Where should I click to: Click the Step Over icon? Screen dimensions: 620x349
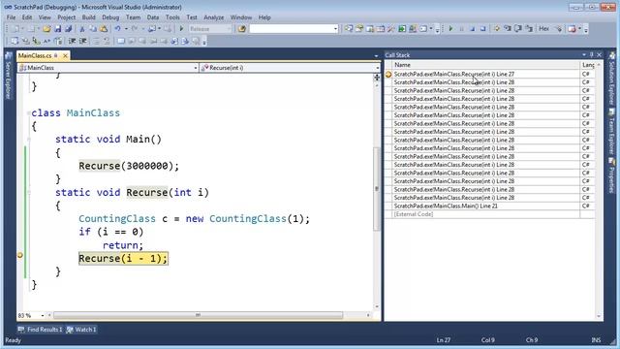[x=518, y=29]
